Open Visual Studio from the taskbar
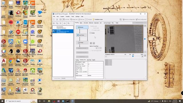Screen dimensions: 183x103 point(58,101)
